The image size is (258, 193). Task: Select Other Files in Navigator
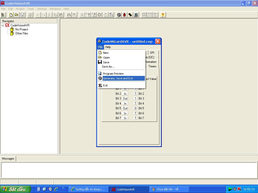(x=22, y=33)
